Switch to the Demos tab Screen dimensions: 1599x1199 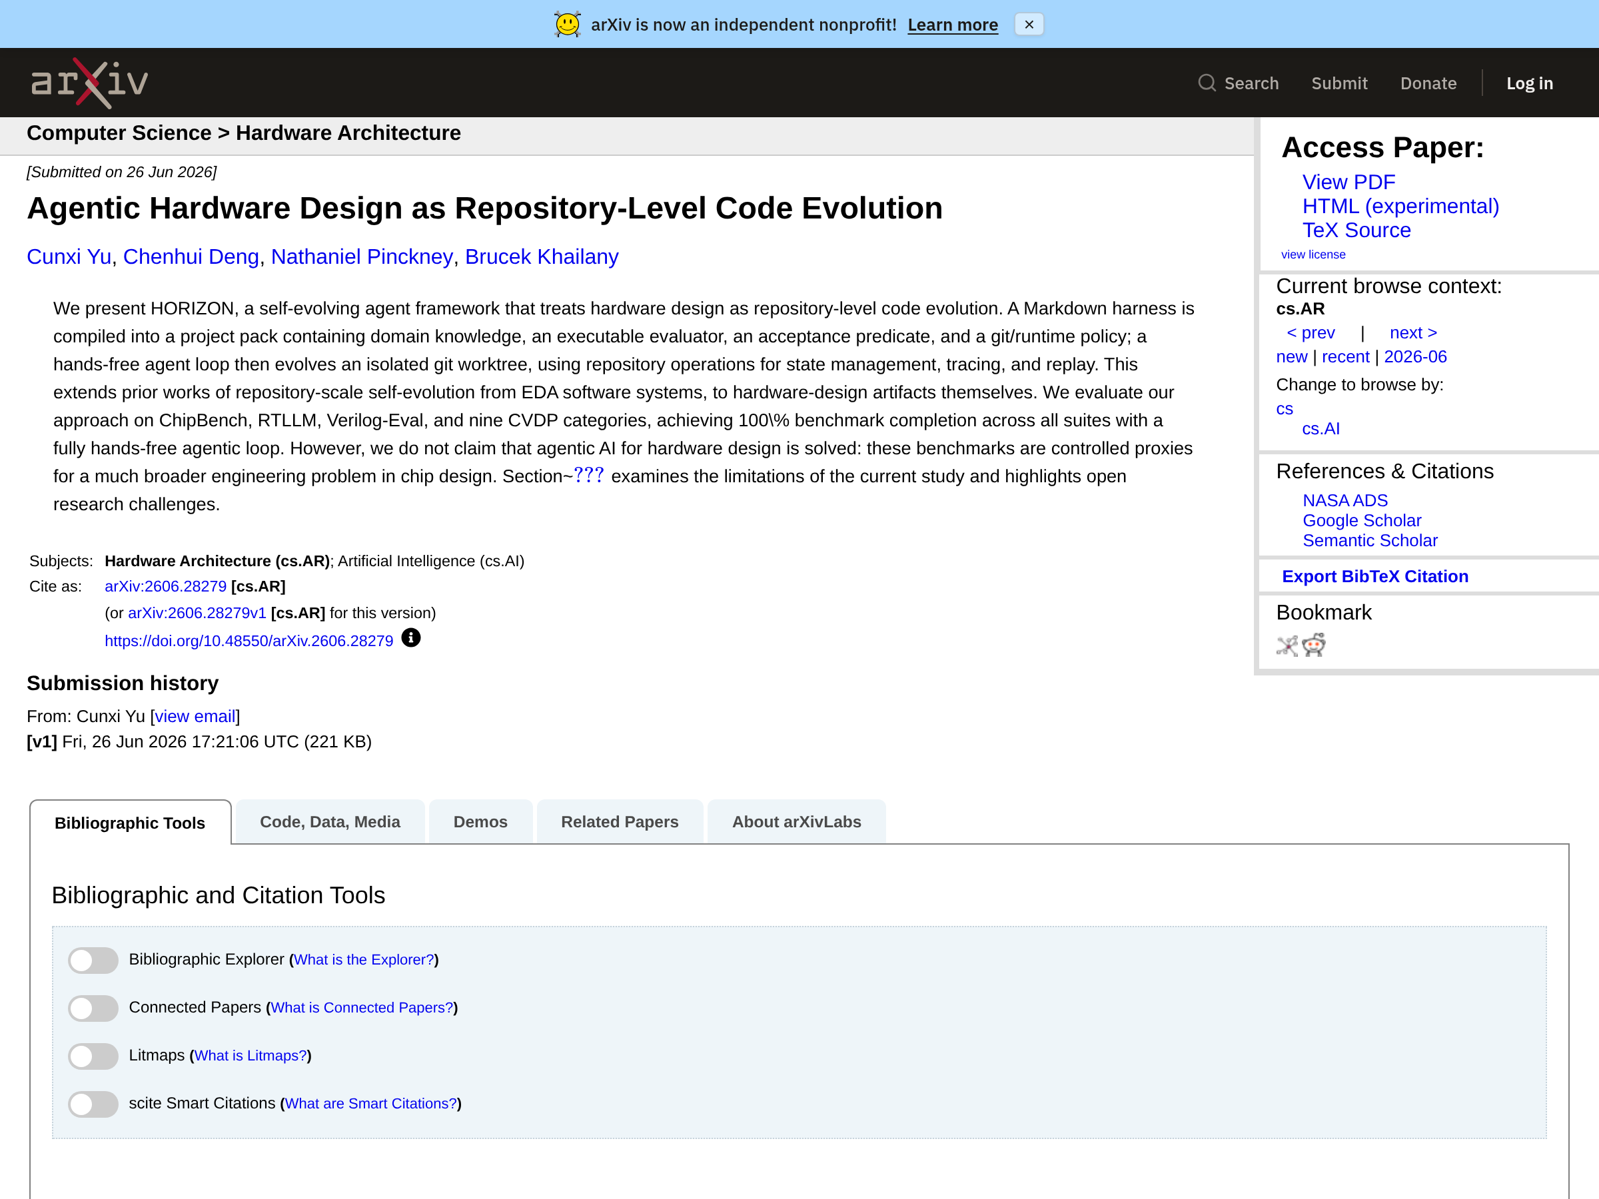tap(481, 822)
